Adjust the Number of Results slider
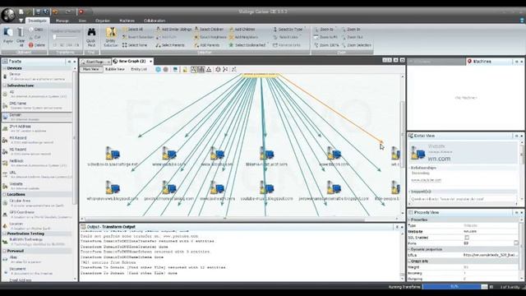 [x=55, y=37]
